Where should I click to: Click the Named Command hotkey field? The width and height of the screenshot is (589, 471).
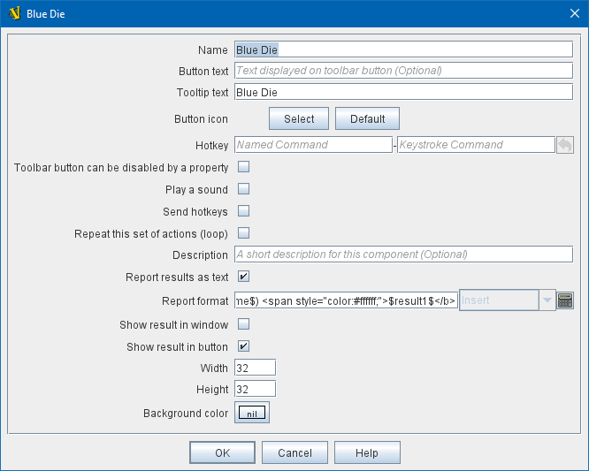[x=313, y=145]
